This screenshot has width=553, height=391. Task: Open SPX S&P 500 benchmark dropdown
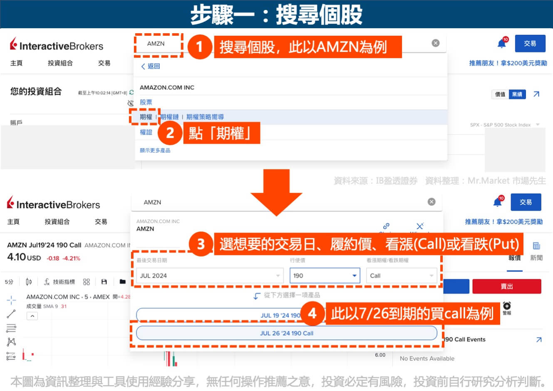pos(505,125)
